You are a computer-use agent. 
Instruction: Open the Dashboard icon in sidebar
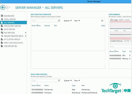click(x=2, y=16)
